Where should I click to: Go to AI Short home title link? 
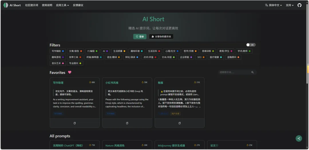click(15, 5)
